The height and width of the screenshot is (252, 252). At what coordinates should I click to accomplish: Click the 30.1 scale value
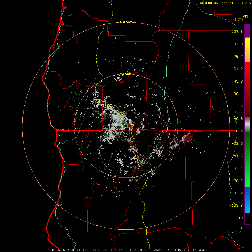click(x=238, y=94)
